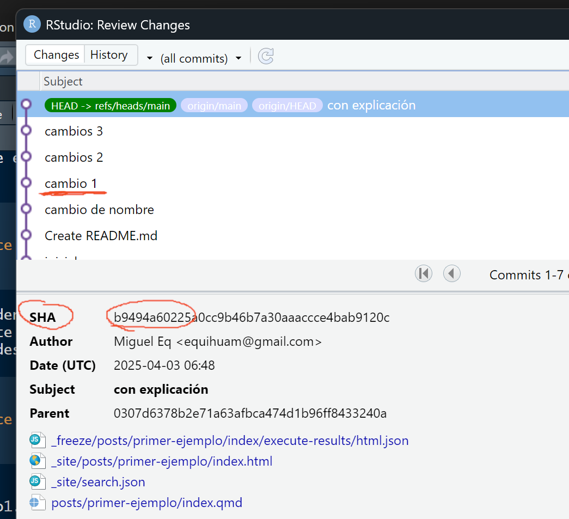Click the JS icon beside html.json file

(x=35, y=440)
